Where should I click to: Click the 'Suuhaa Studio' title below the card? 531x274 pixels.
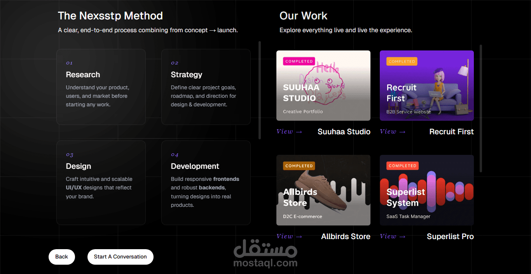[x=344, y=132]
